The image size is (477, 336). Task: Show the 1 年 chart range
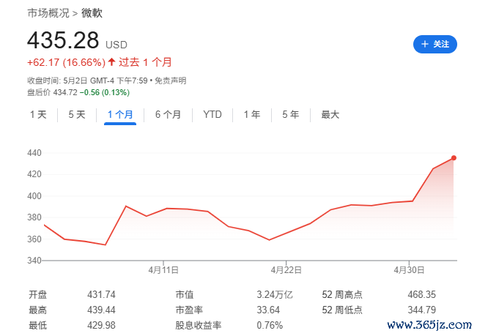[252, 114]
